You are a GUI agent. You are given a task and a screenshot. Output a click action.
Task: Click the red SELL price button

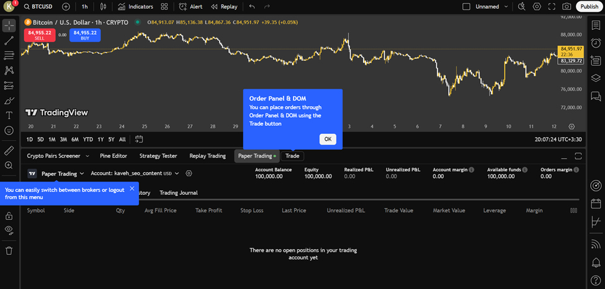pyautogui.click(x=39, y=35)
